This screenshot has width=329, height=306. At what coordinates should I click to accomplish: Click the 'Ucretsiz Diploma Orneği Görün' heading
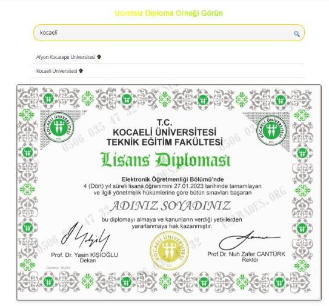pos(169,13)
